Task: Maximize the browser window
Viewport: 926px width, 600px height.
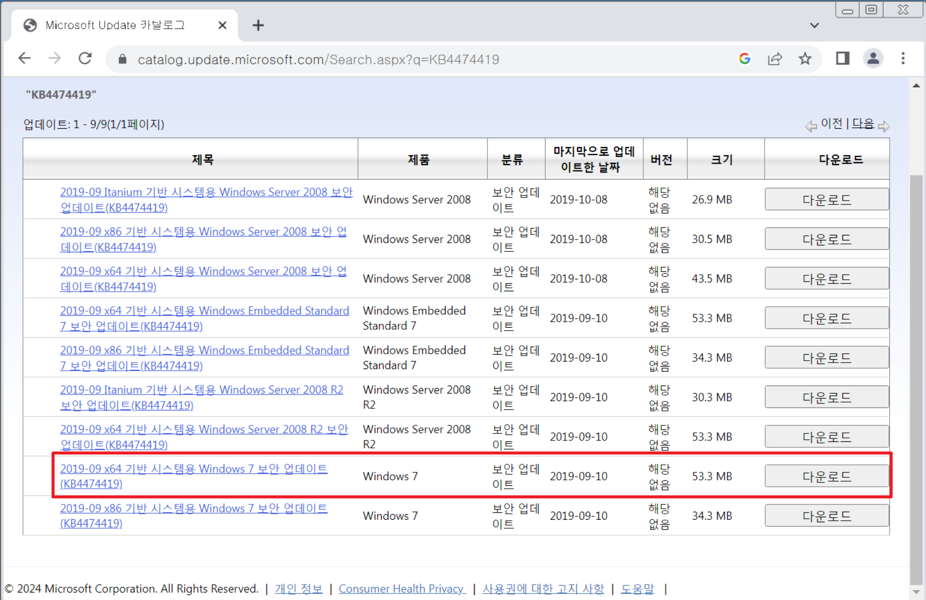Action: [872, 10]
